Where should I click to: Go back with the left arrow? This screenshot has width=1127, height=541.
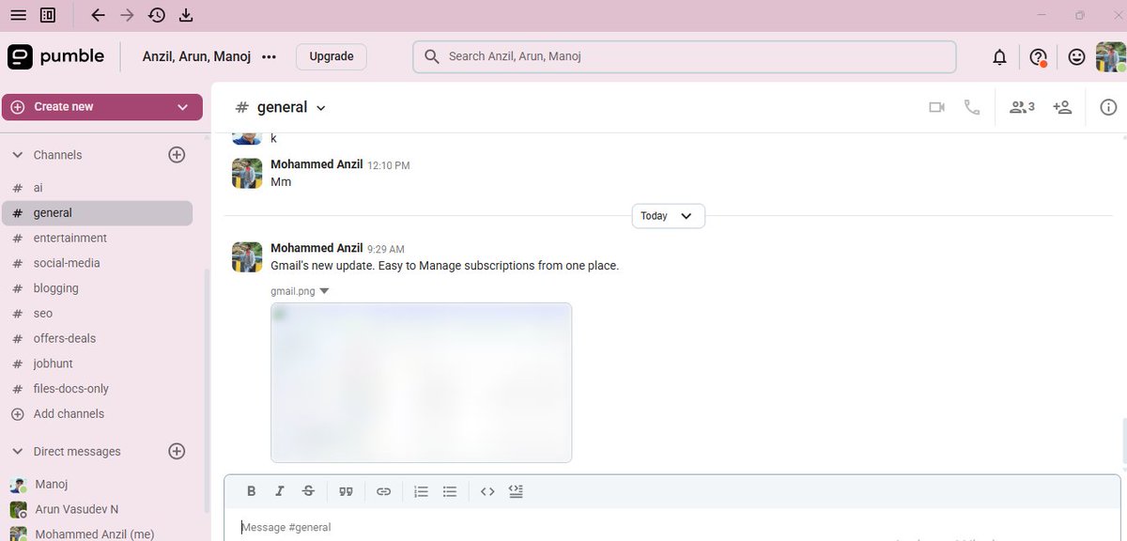[98, 15]
